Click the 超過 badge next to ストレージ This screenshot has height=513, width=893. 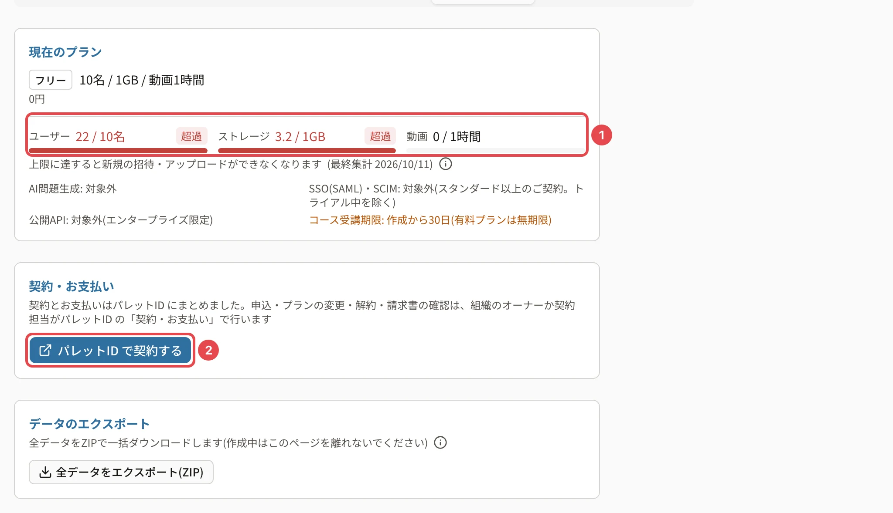coord(380,136)
